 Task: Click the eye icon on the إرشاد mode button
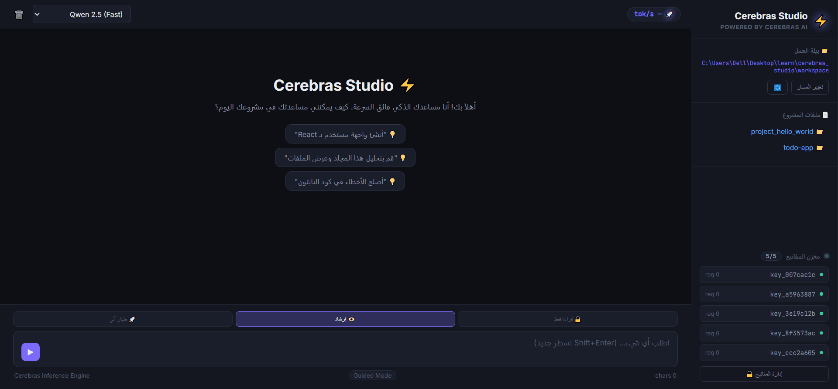(353, 319)
